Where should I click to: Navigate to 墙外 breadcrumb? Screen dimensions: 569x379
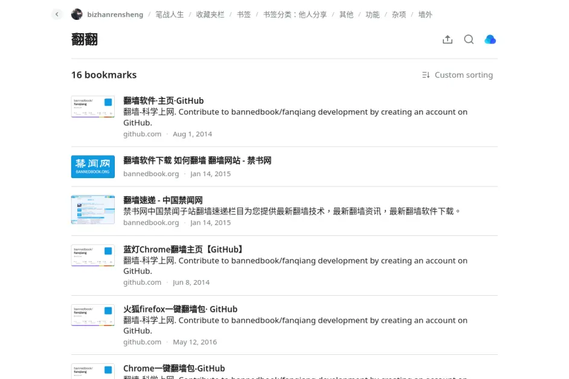pos(425,14)
